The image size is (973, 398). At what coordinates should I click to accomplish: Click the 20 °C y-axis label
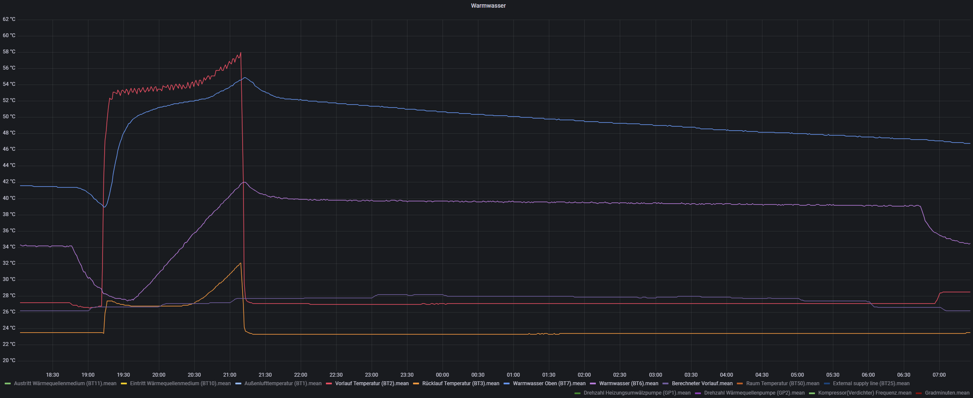click(x=9, y=360)
